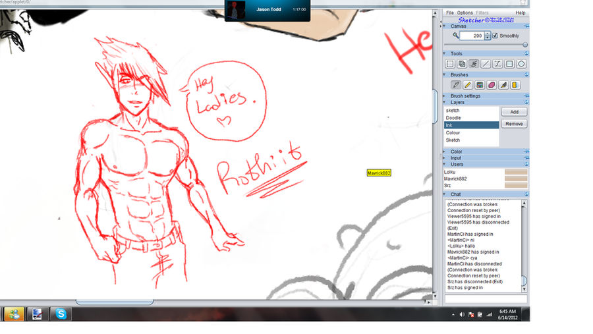Collapse the Chat panel
593x334 pixels.
click(444, 194)
